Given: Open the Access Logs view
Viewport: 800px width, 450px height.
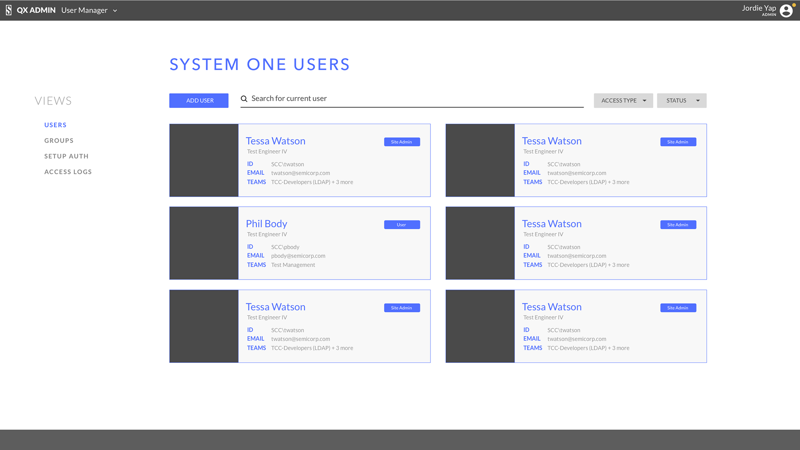Looking at the screenshot, I should (x=68, y=172).
